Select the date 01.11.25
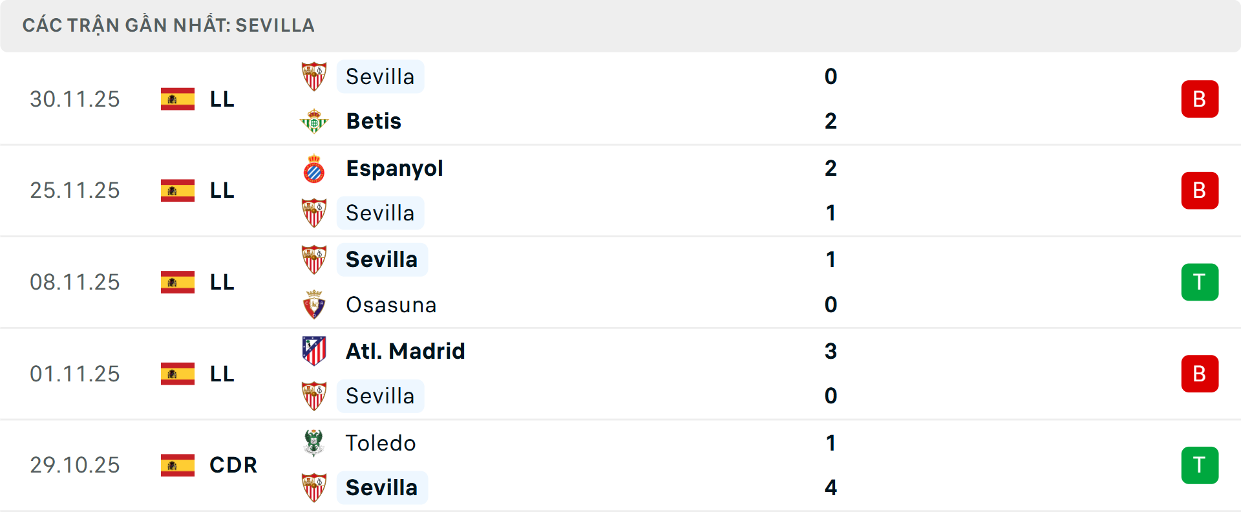The width and height of the screenshot is (1241, 512). tap(75, 373)
